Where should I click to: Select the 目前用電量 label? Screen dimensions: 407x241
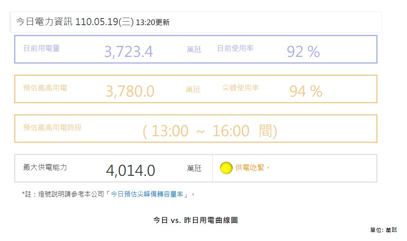coord(42,49)
